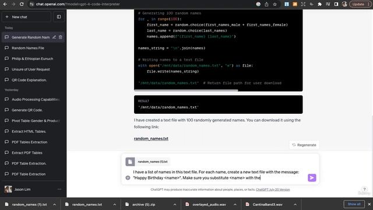
Task: Open the QR Code Explanation chat
Action: click(33, 80)
